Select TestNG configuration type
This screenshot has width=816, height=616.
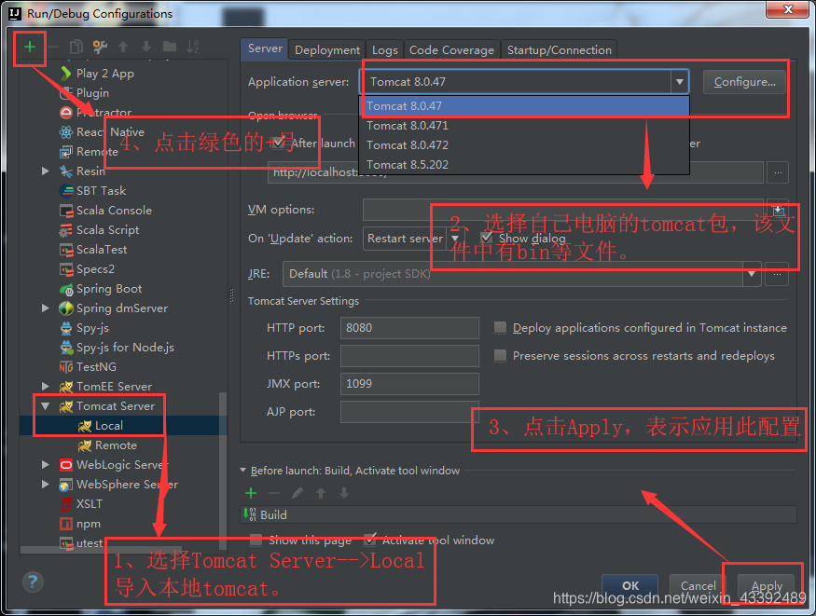[x=96, y=367]
